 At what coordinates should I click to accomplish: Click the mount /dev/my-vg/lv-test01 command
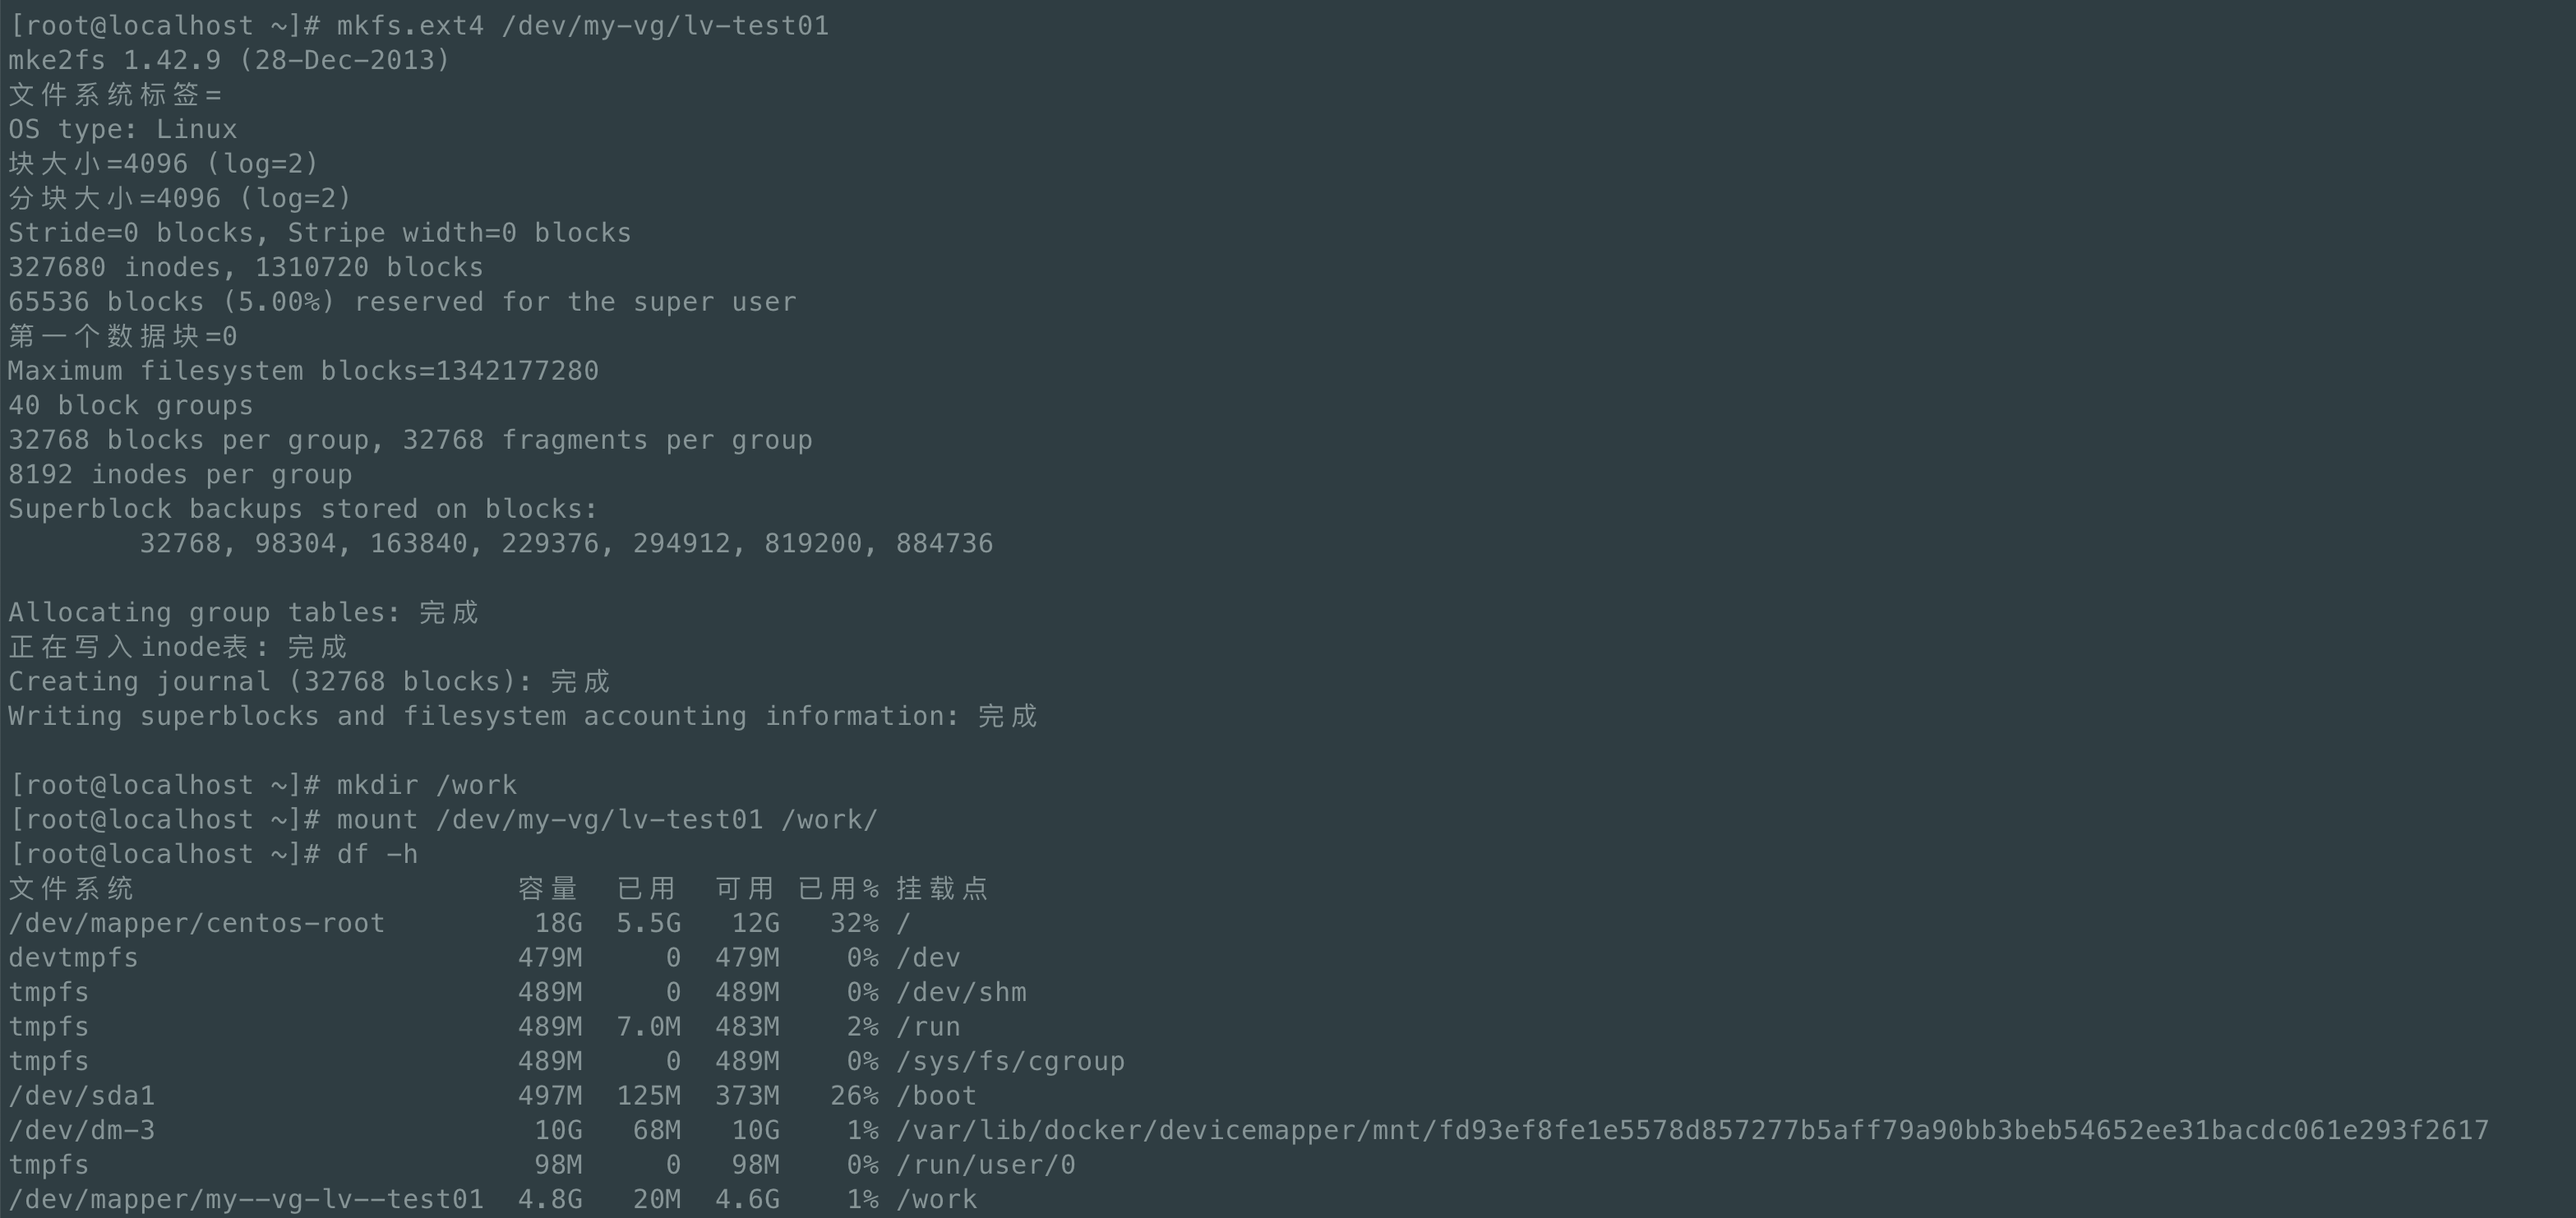[x=606, y=819]
